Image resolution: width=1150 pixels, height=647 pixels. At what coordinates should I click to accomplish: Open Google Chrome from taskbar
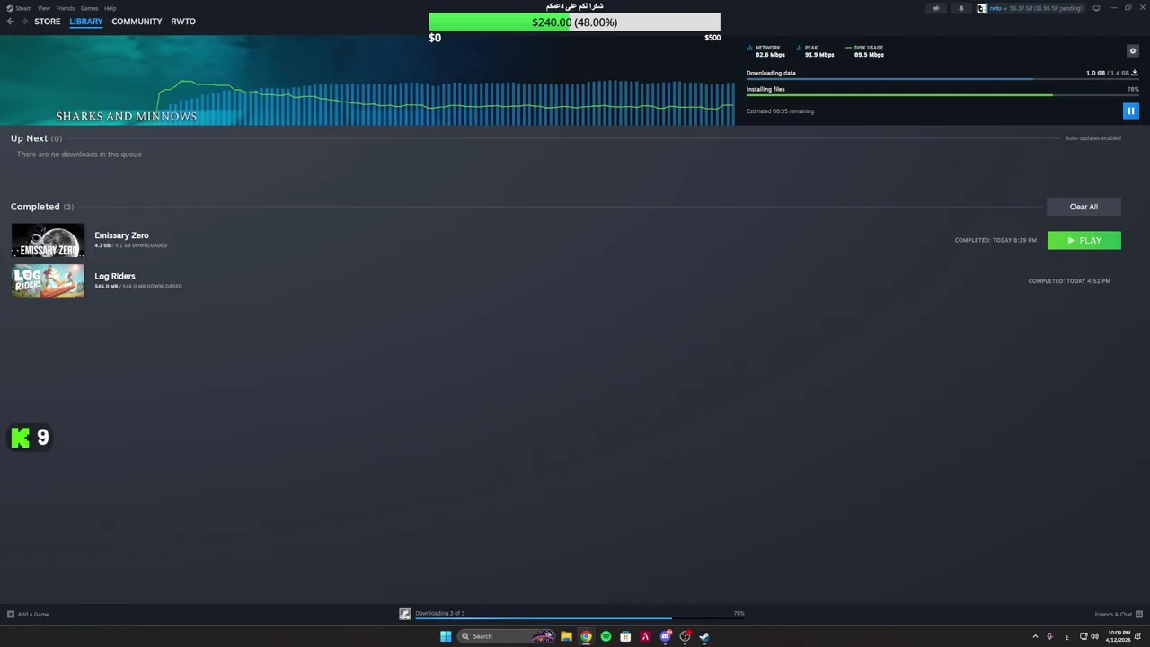(586, 636)
